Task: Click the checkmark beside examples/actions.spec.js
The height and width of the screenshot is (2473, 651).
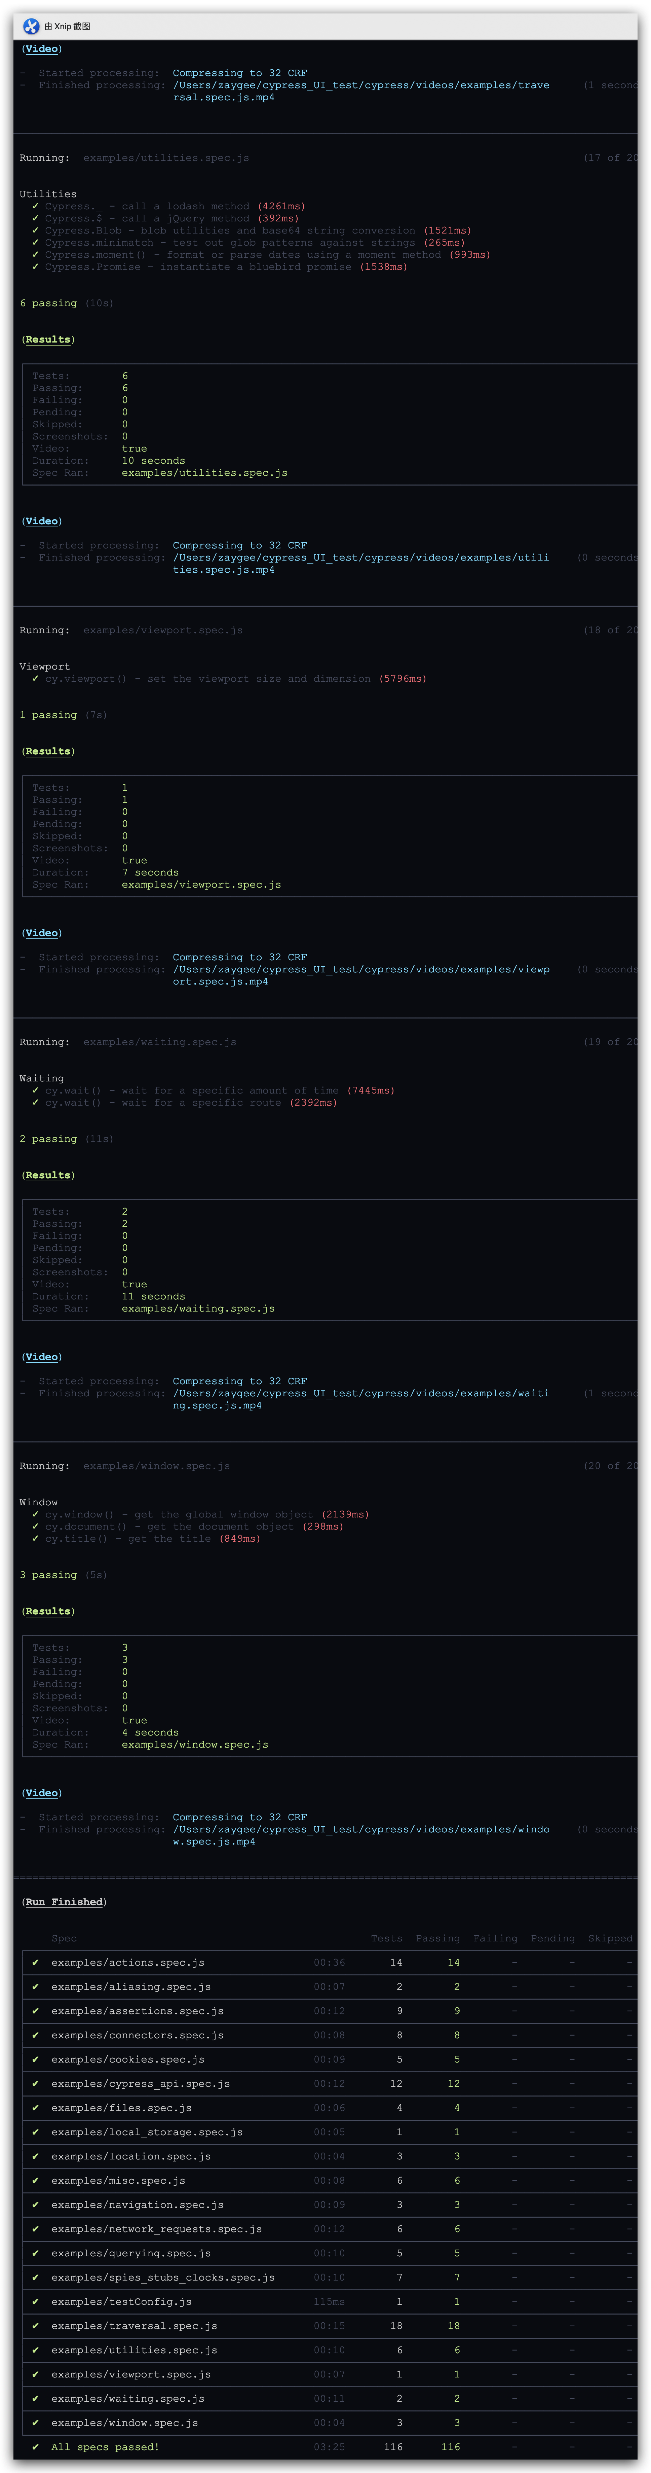Action: pos(35,1962)
